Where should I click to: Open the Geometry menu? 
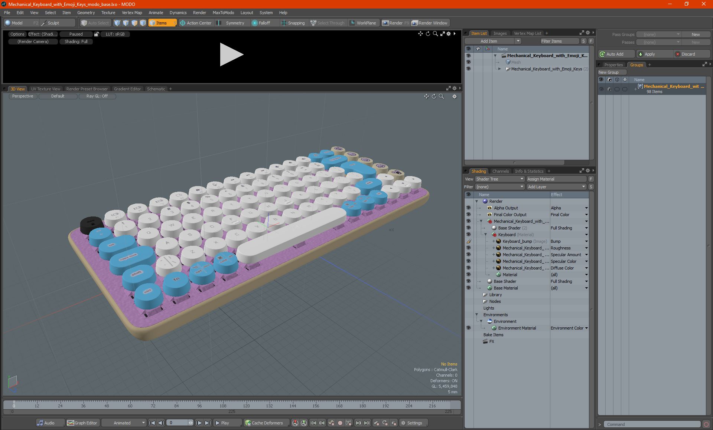coord(86,13)
